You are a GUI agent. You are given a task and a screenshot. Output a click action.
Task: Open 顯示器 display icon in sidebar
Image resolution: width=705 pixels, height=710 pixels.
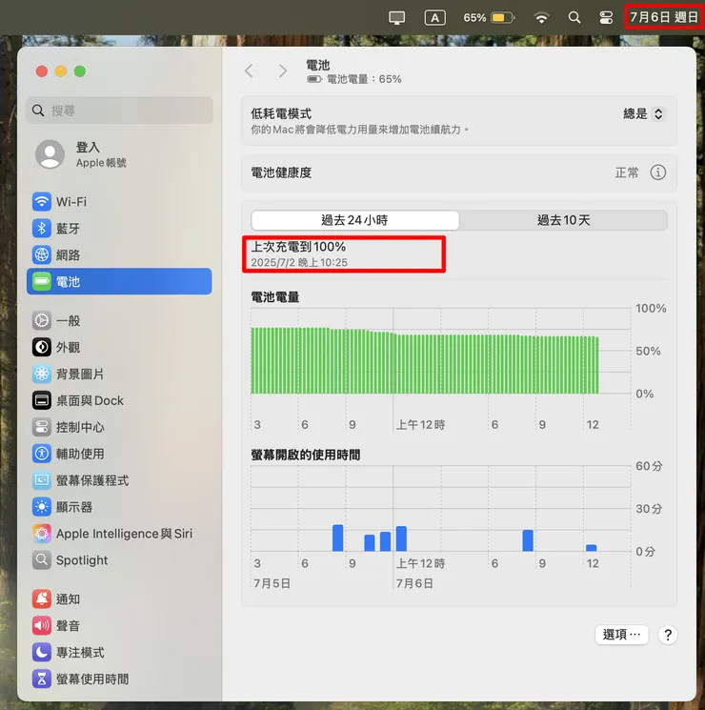click(42, 507)
